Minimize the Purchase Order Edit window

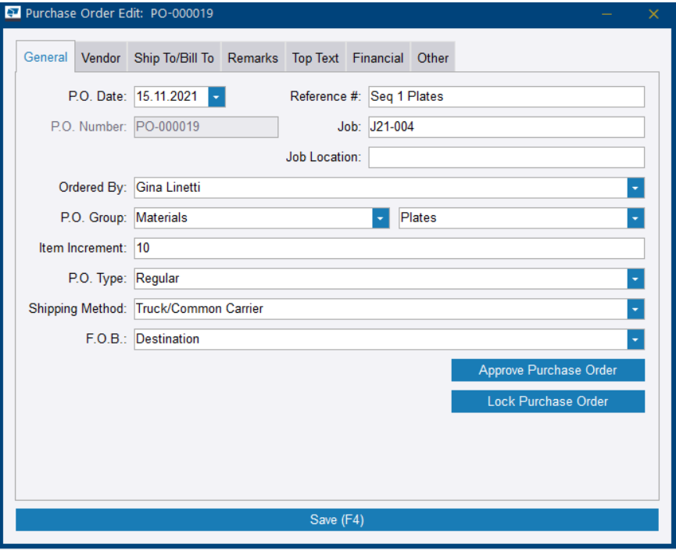(607, 14)
